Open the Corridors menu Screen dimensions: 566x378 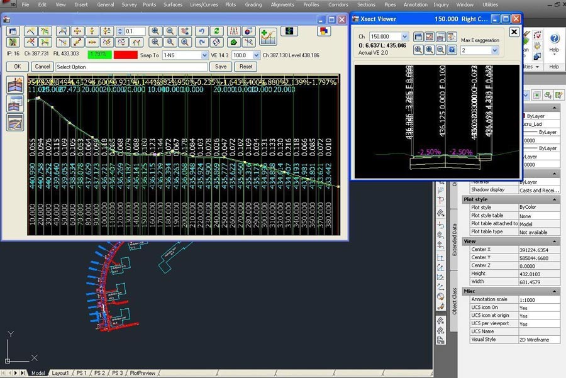pyautogui.click(x=338, y=4)
